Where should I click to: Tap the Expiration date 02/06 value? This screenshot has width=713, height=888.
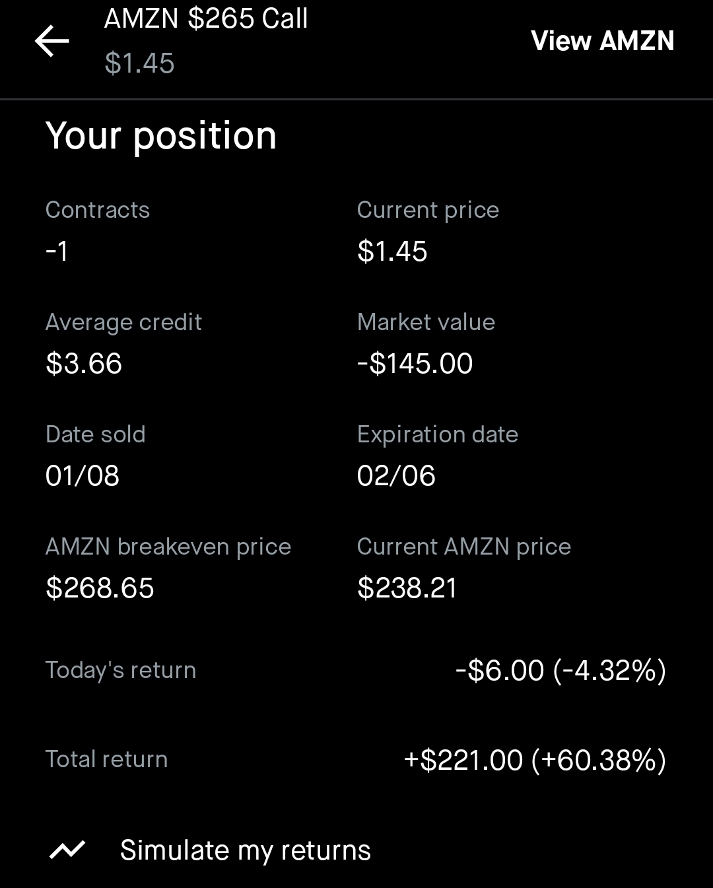tap(396, 476)
